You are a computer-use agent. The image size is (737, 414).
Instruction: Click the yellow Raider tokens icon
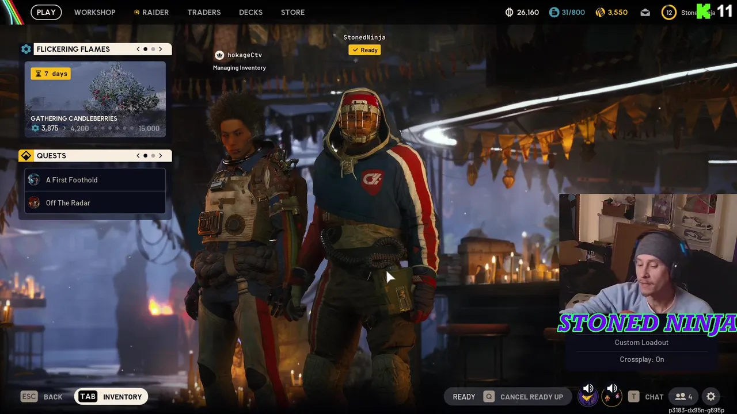click(x=600, y=12)
